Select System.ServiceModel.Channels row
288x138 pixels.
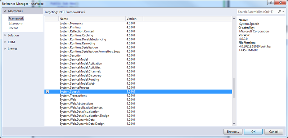tap(138, 71)
